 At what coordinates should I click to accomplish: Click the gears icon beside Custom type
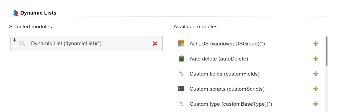click(x=181, y=104)
